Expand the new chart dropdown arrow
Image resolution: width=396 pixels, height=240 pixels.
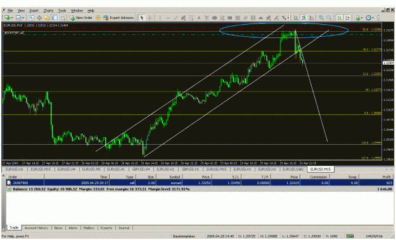tap(11, 18)
